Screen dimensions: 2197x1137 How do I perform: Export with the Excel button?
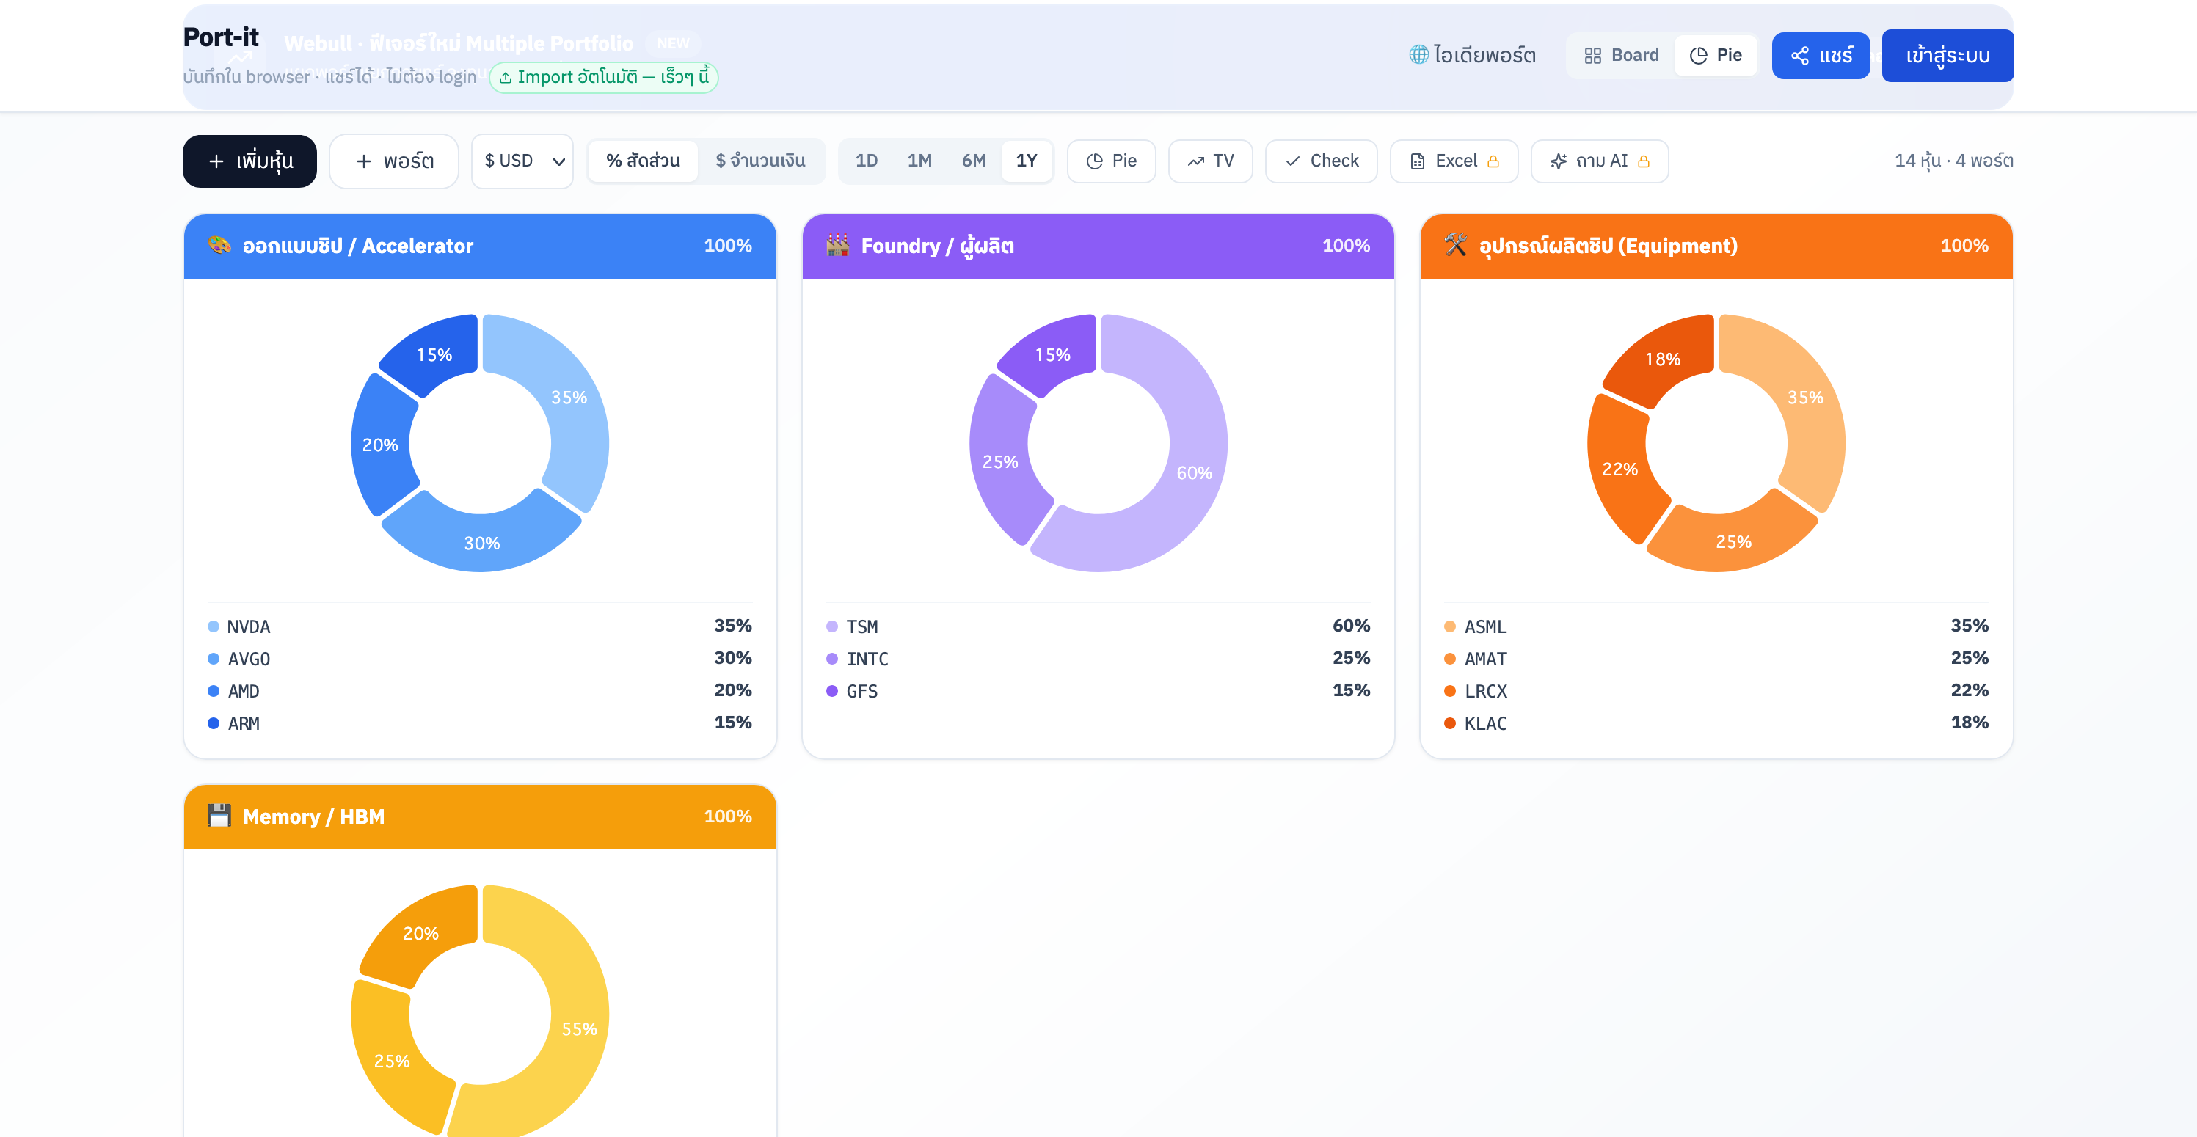[x=1454, y=161]
